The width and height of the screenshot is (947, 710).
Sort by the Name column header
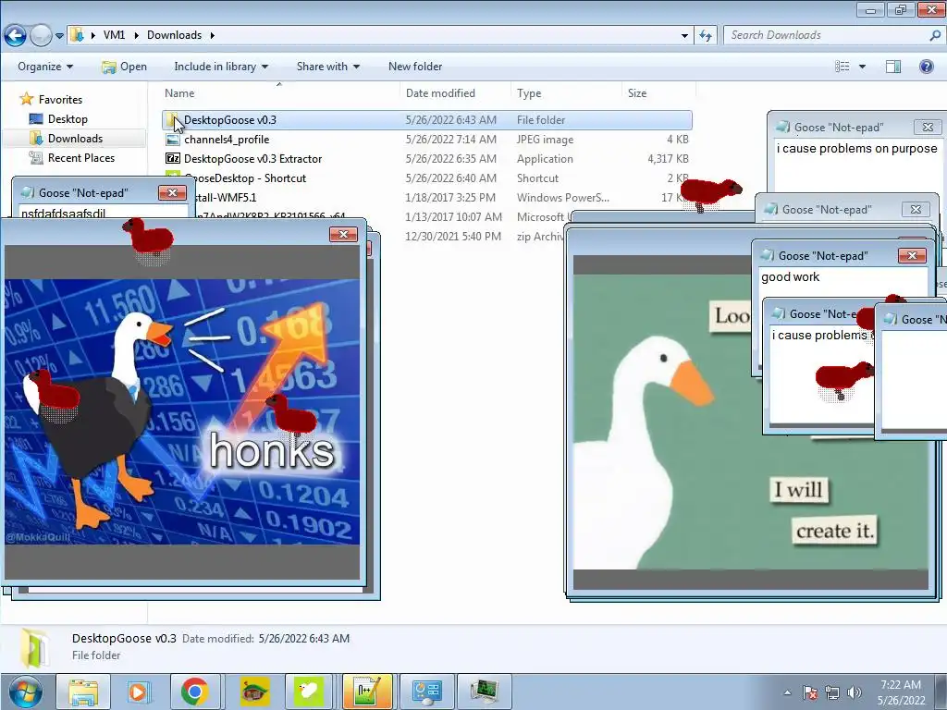(x=179, y=93)
